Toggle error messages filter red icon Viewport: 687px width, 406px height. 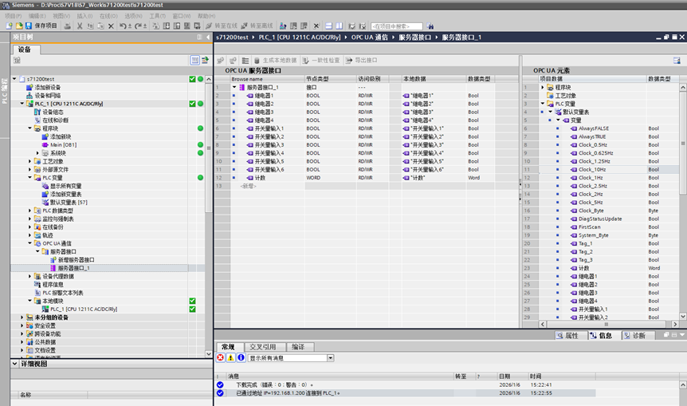coord(221,358)
